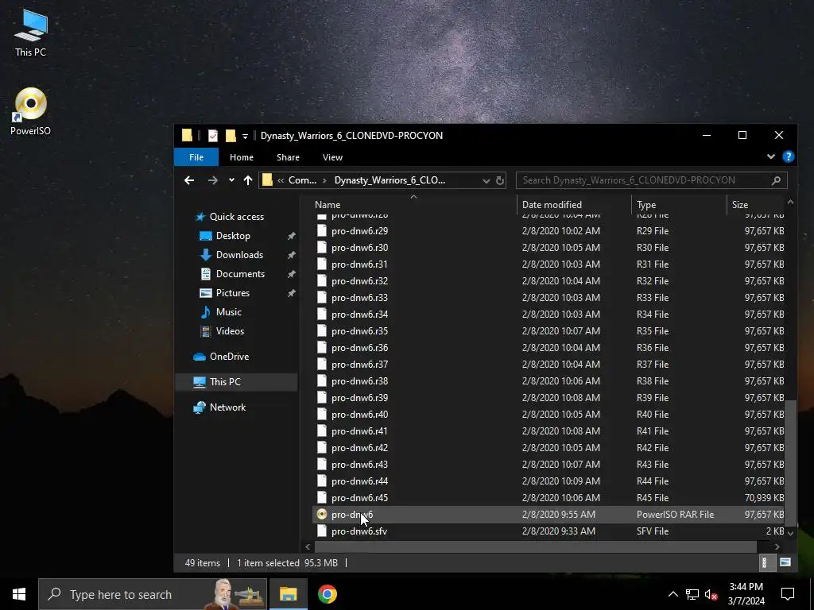The height and width of the screenshot is (610, 814).
Task: Switch to the Share ribbon tab
Action: [288, 157]
